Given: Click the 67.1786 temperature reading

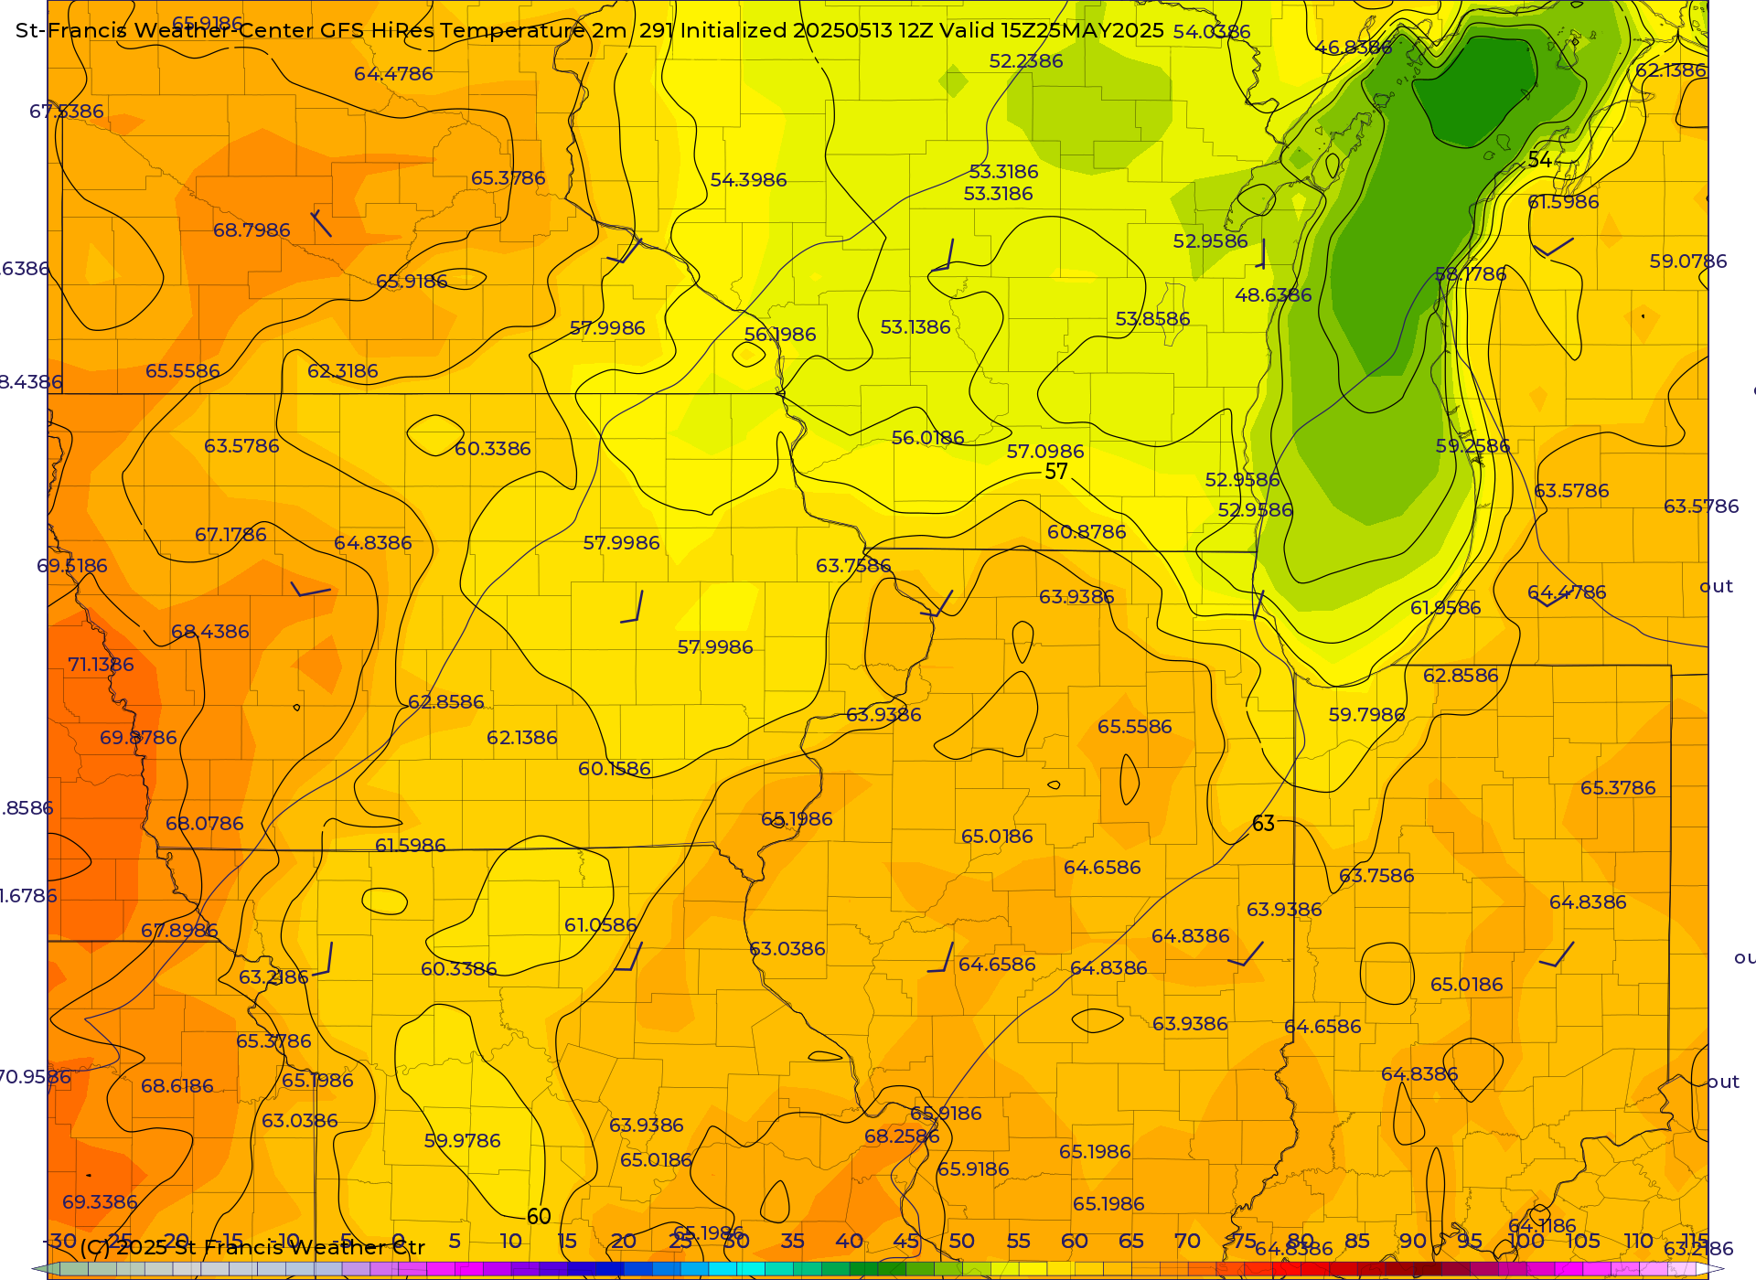Looking at the screenshot, I should (230, 535).
